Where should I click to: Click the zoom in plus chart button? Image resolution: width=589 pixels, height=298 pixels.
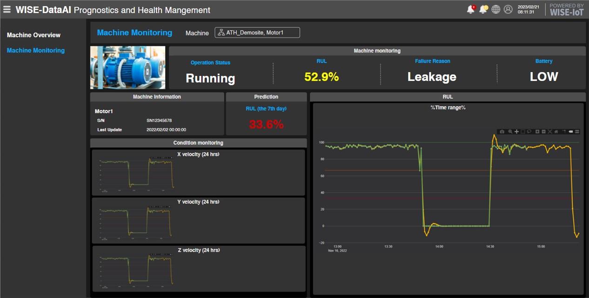click(x=537, y=132)
